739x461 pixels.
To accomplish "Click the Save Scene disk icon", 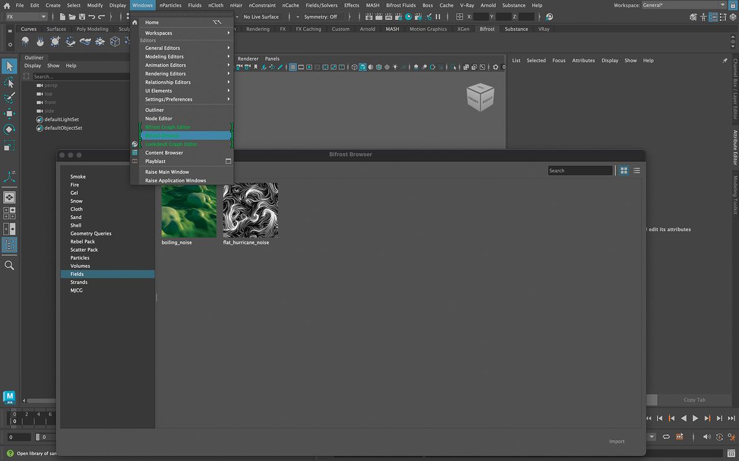I will [82, 17].
